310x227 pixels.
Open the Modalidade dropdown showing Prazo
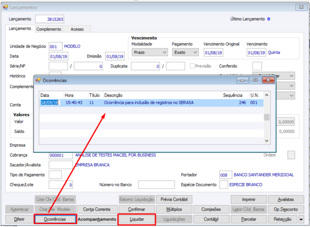(150, 52)
